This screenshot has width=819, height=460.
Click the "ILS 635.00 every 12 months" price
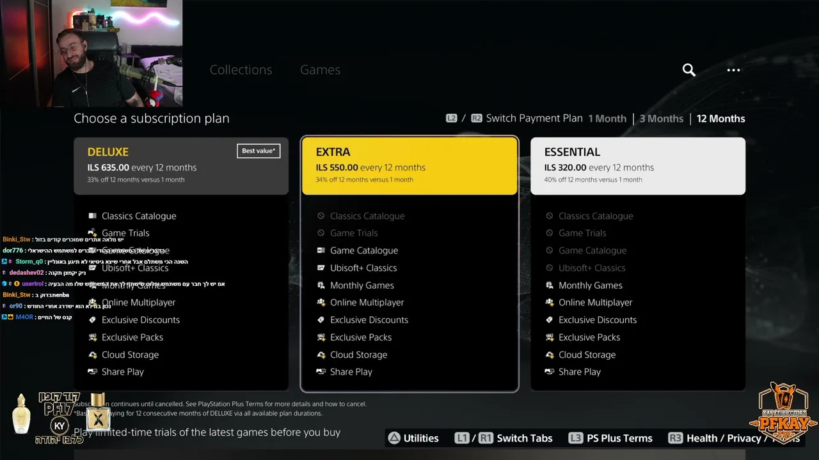point(142,167)
